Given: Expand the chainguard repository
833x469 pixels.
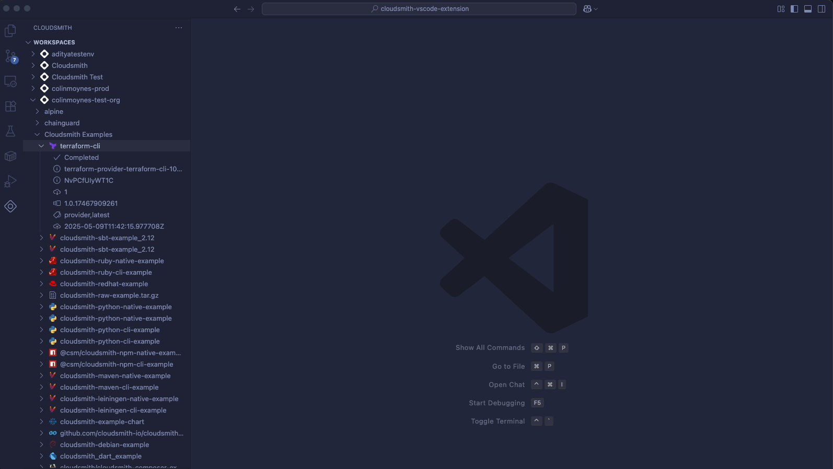Looking at the screenshot, I should click(x=37, y=123).
